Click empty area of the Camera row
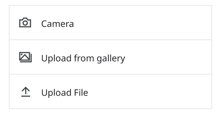 pyautogui.click(x=142, y=23)
